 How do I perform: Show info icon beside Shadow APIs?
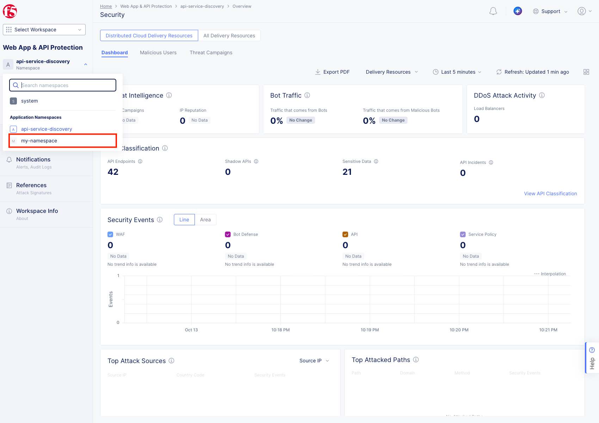coord(256,161)
